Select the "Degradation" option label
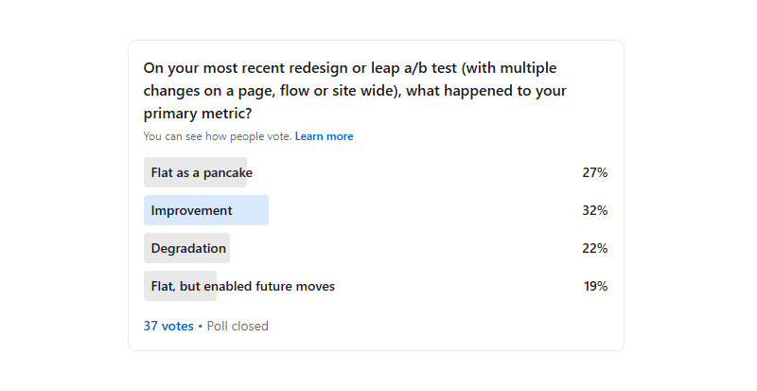This screenshot has width=757, height=391. [188, 248]
